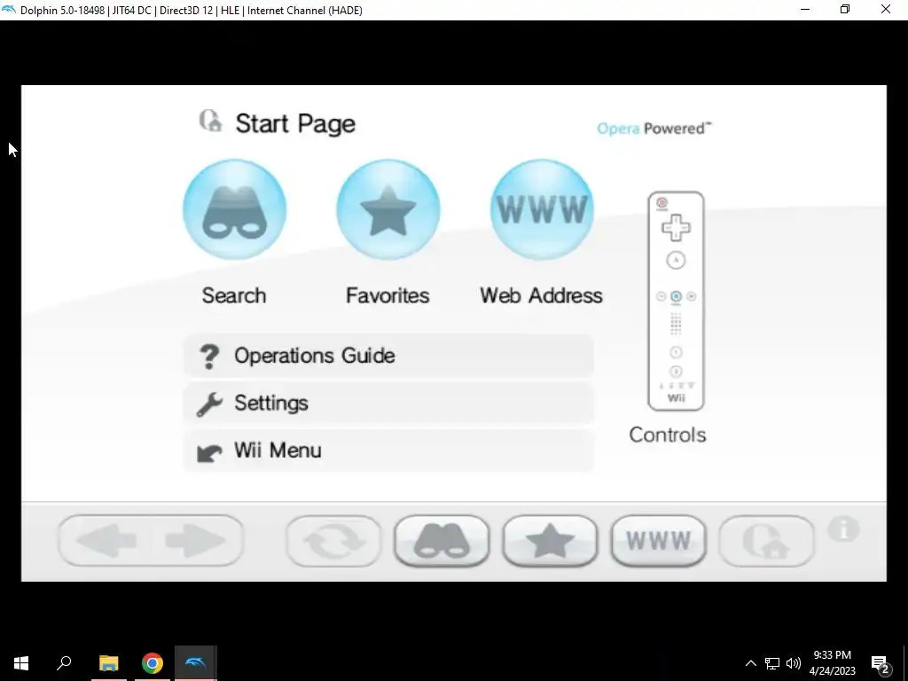Open the notification center

click(x=881, y=663)
